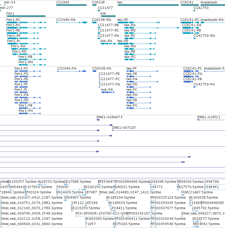Click EST BP554047
Screen dimensions: 225x228
point(106,182)
